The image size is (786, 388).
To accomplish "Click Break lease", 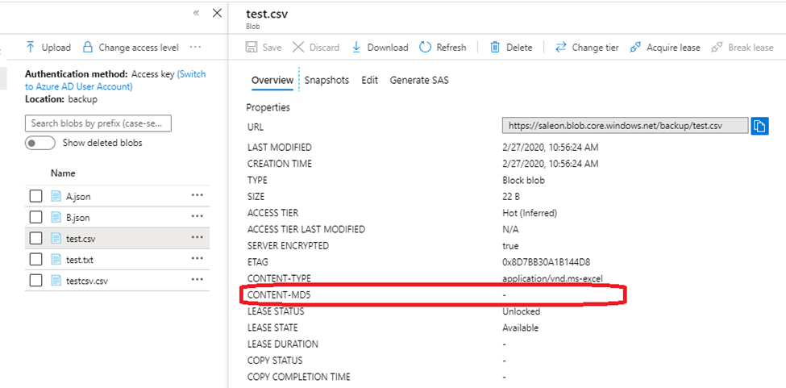I will (x=742, y=48).
